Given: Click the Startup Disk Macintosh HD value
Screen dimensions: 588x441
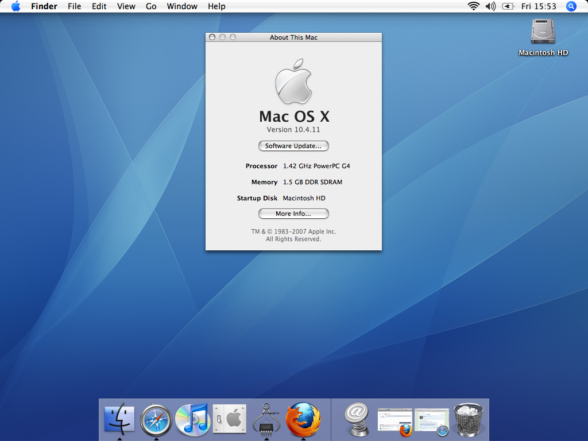Looking at the screenshot, I should coord(304,198).
